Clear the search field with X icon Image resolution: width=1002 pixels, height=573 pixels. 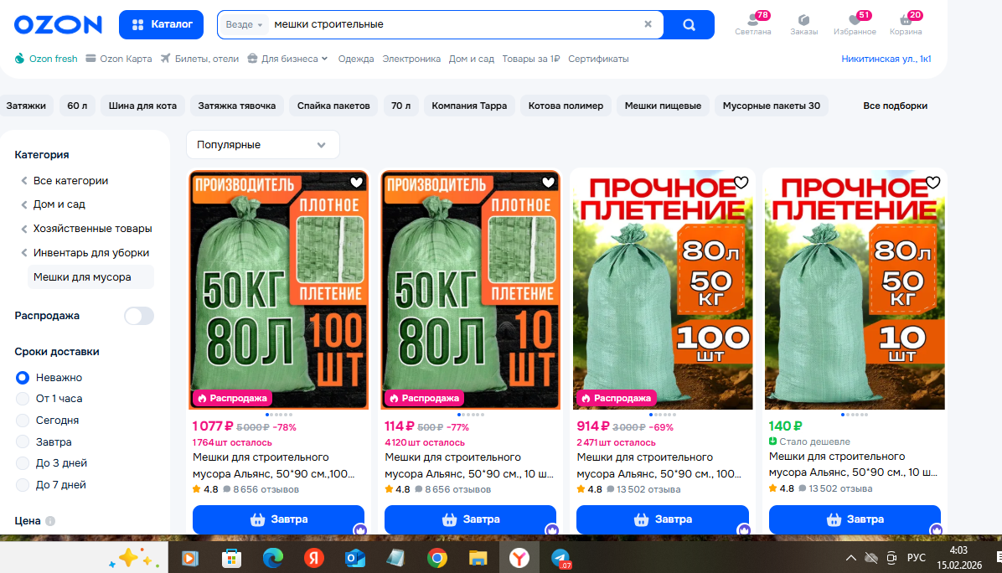pos(648,24)
